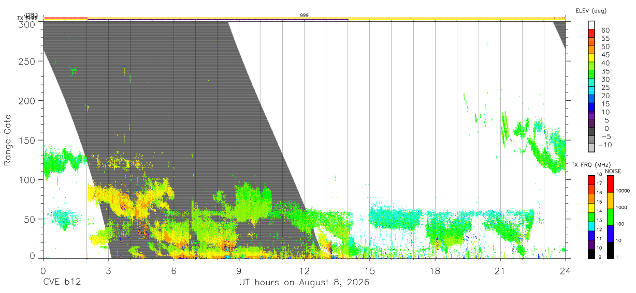Viewport: 636px width, 293px height.
Task: Select the cyan swatch in the TX FRQ bar
Action: pos(591,226)
